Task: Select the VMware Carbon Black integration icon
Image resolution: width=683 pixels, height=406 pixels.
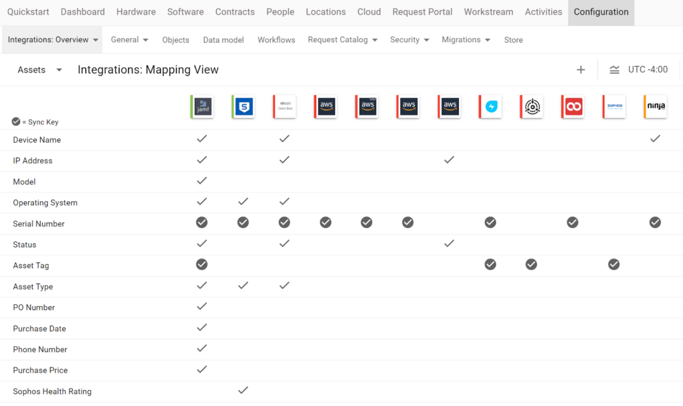Action: (284, 107)
